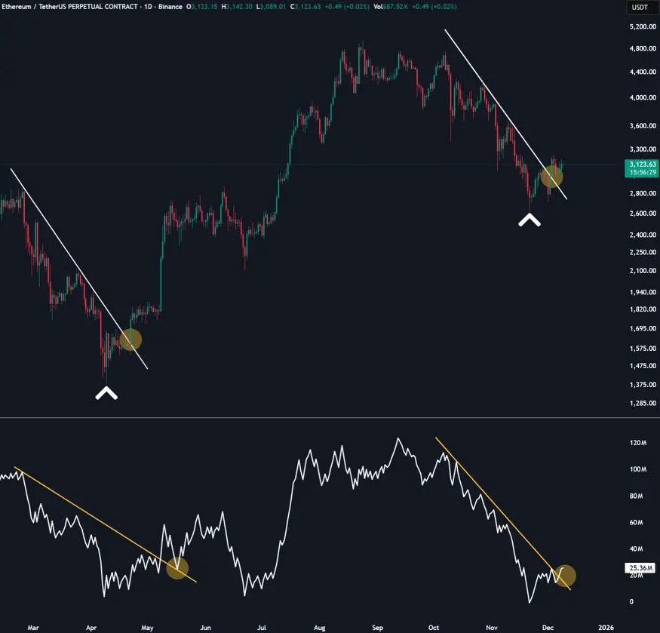
Task: Click the 4,400.00 price axis label
Action: (x=643, y=72)
